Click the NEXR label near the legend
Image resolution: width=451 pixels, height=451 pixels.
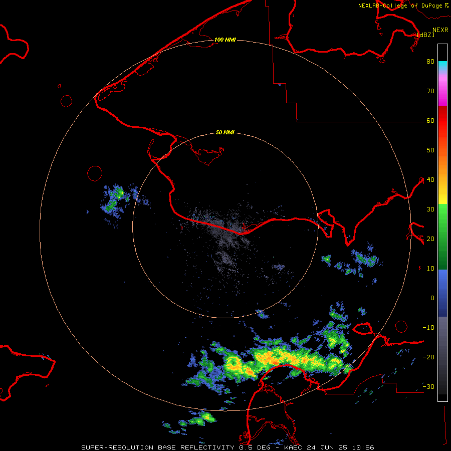coord(440,30)
